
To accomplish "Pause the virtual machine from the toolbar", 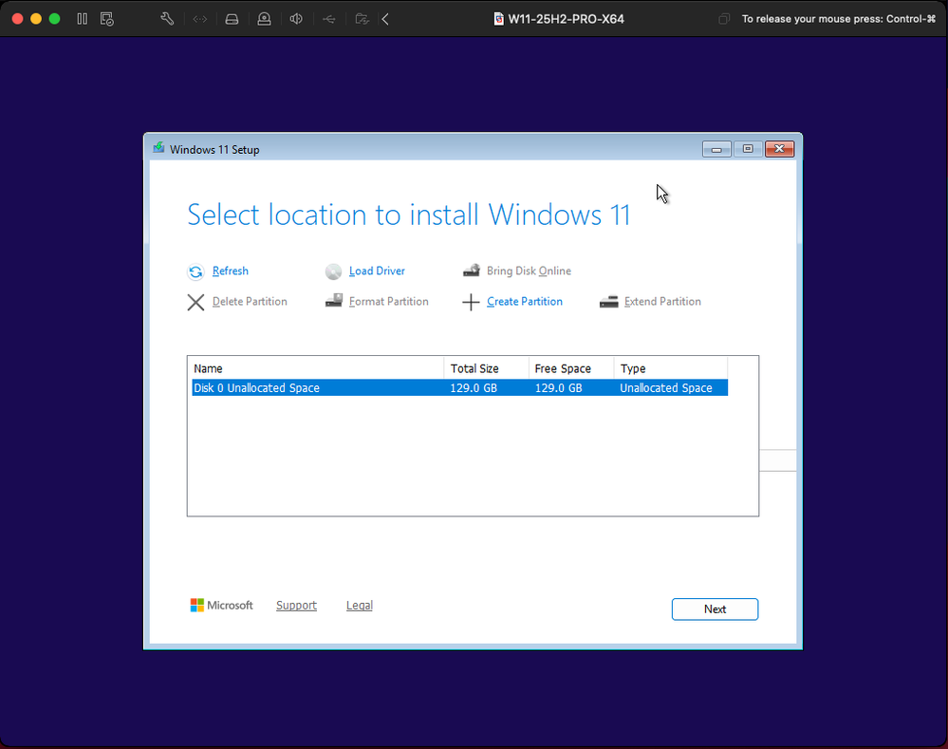I will [x=83, y=19].
